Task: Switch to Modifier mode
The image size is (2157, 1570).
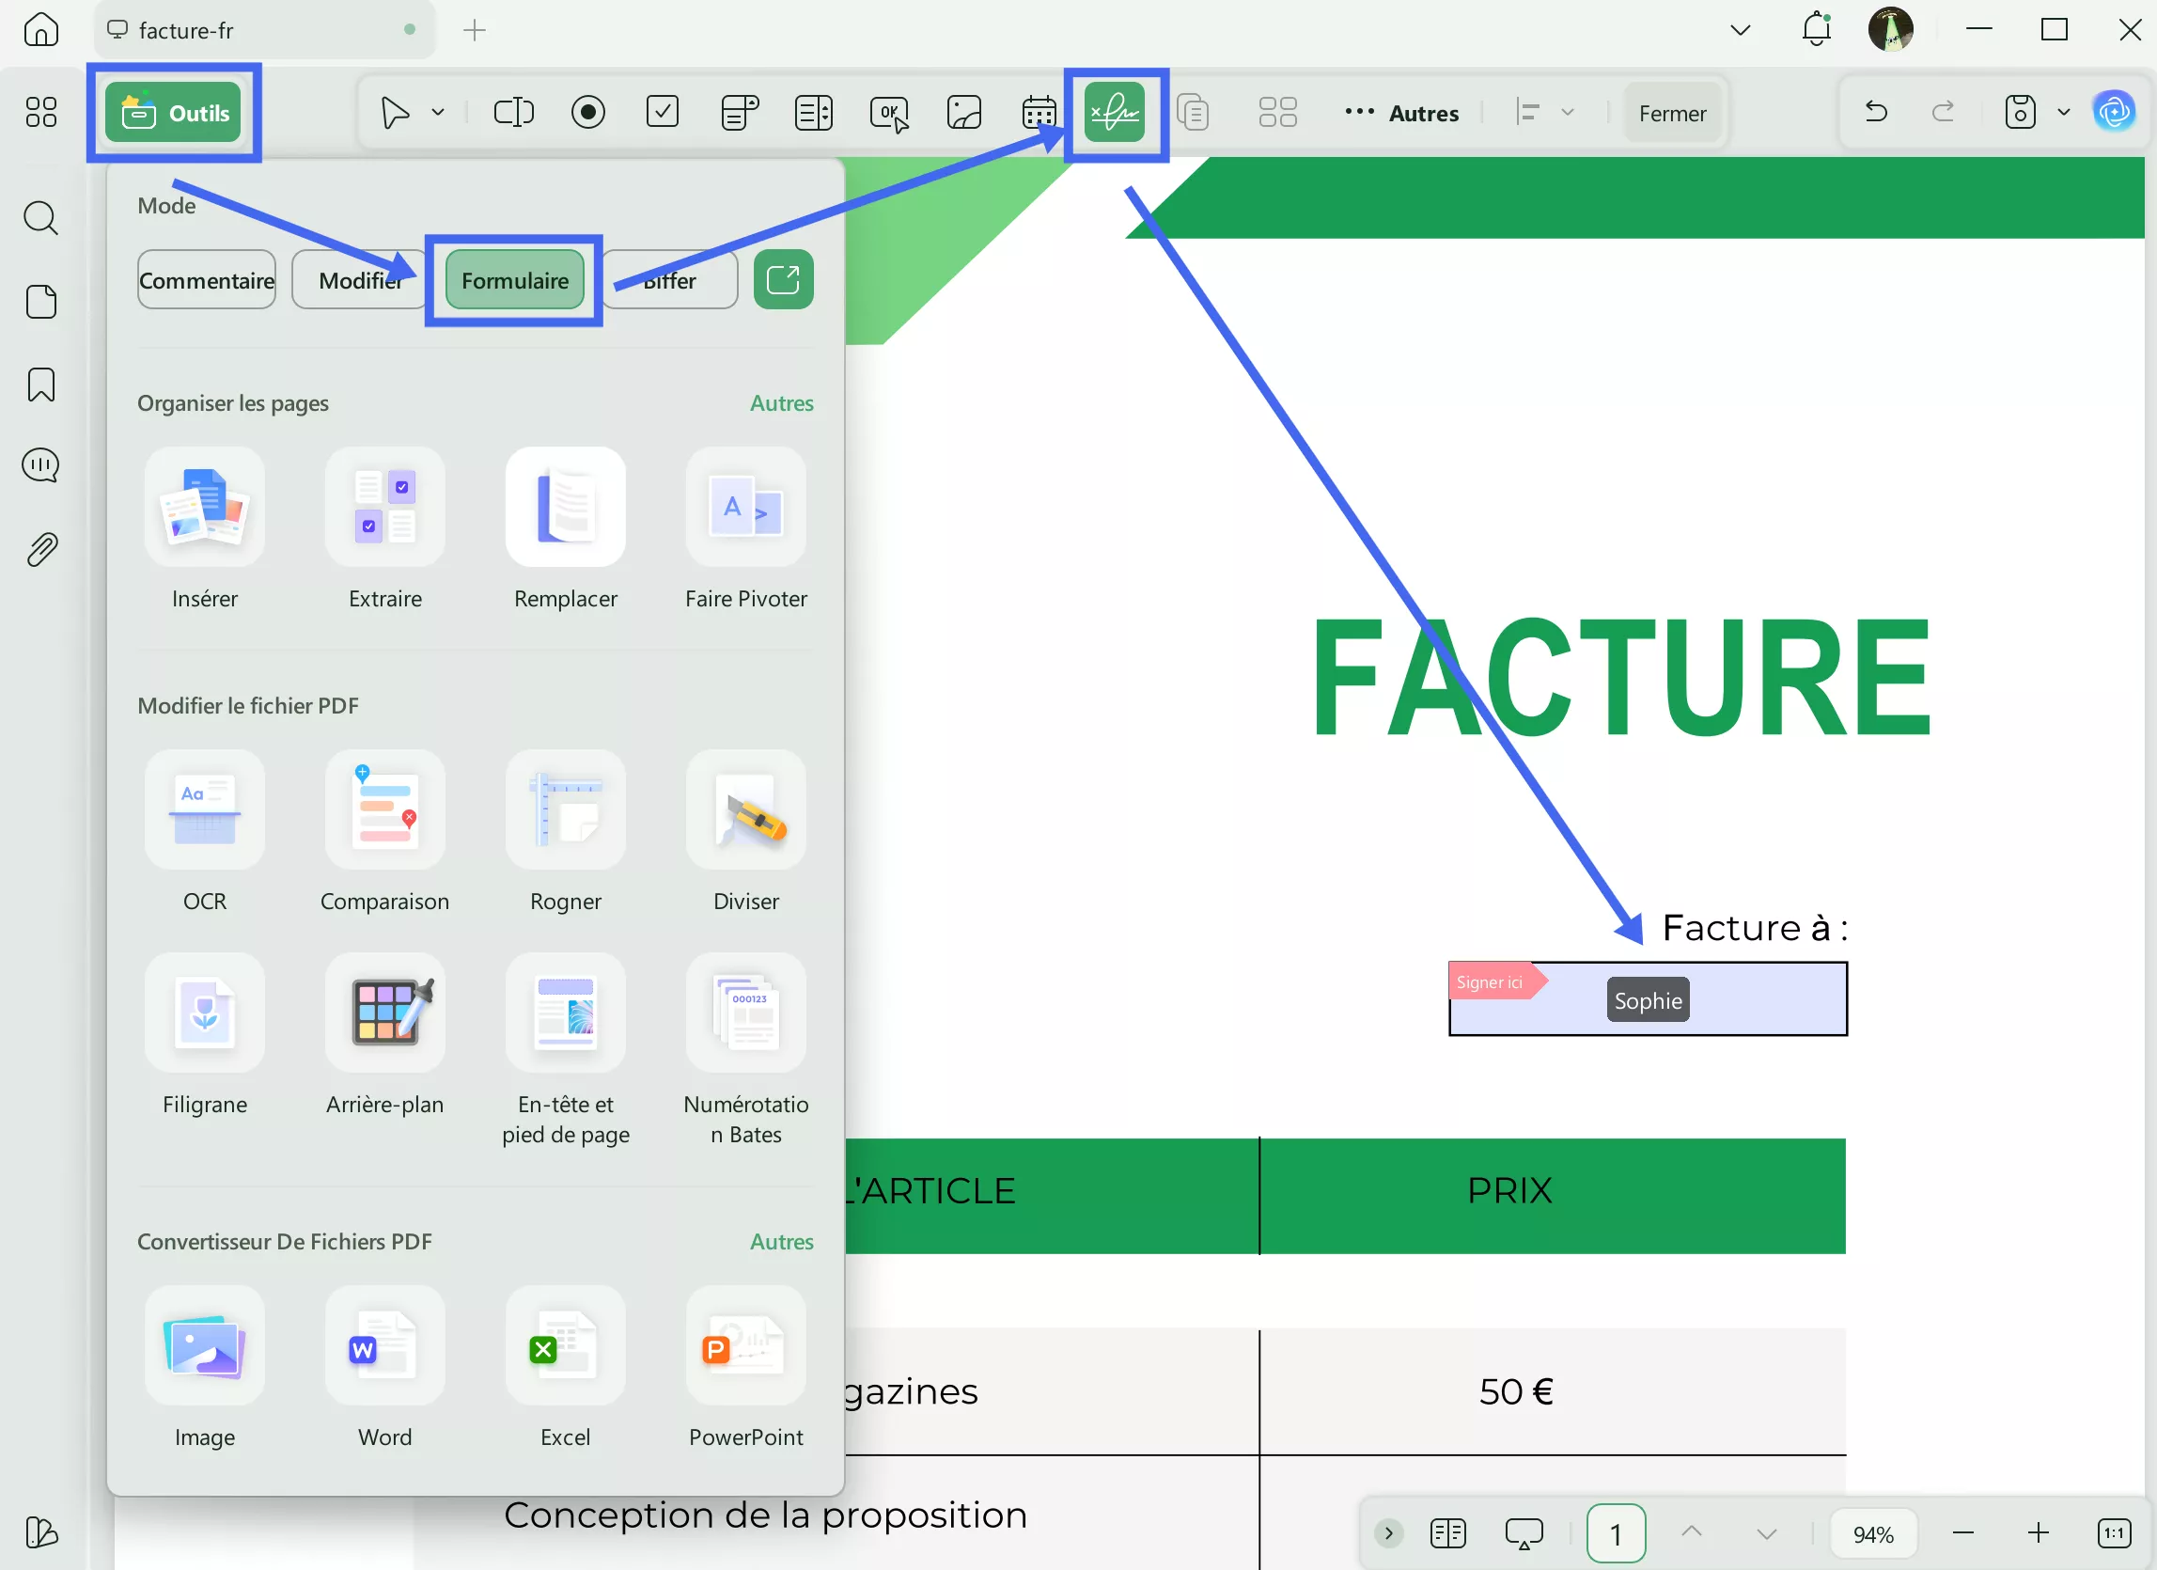Action: [x=358, y=281]
